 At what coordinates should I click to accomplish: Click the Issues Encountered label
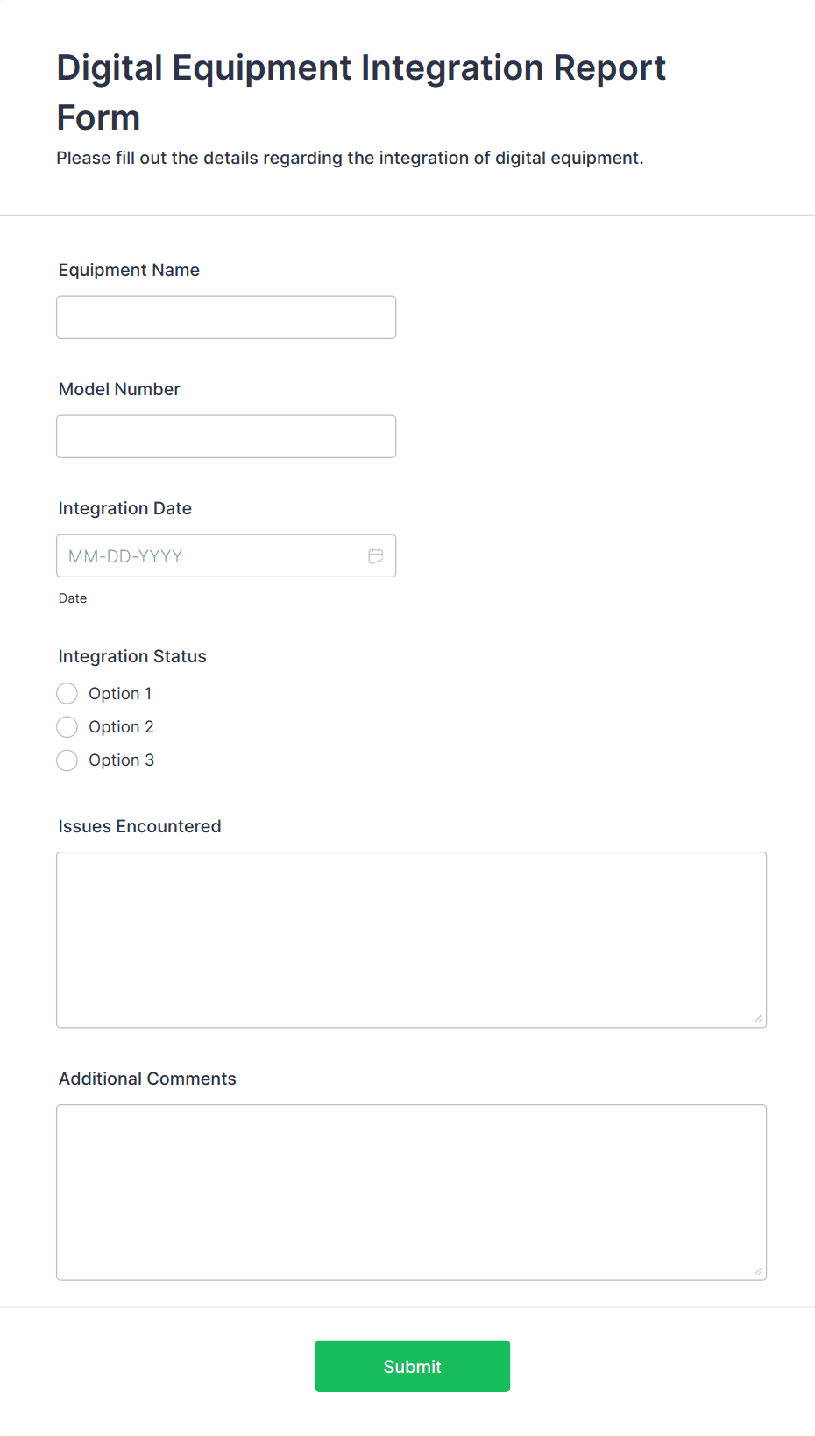[x=139, y=826]
